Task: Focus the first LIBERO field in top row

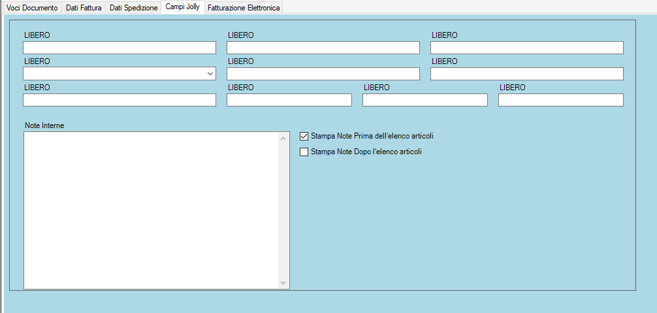Action: point(120,48)
